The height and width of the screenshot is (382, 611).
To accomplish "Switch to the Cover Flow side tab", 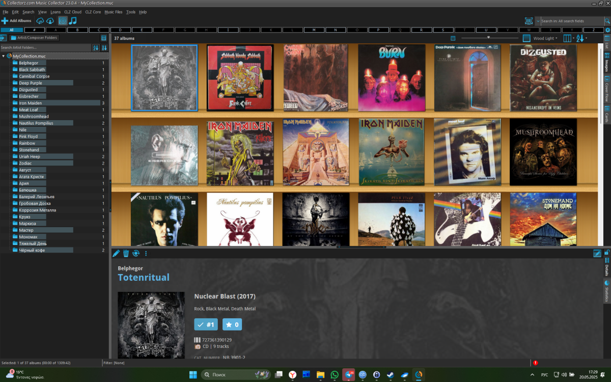I will tap(607, 89).
